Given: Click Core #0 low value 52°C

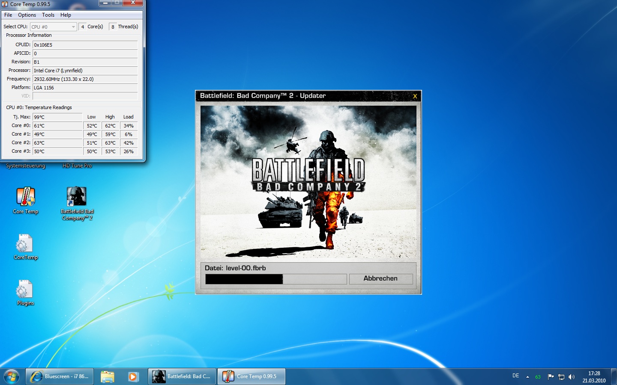Looking at the screenshot, I should pos(92,126).
